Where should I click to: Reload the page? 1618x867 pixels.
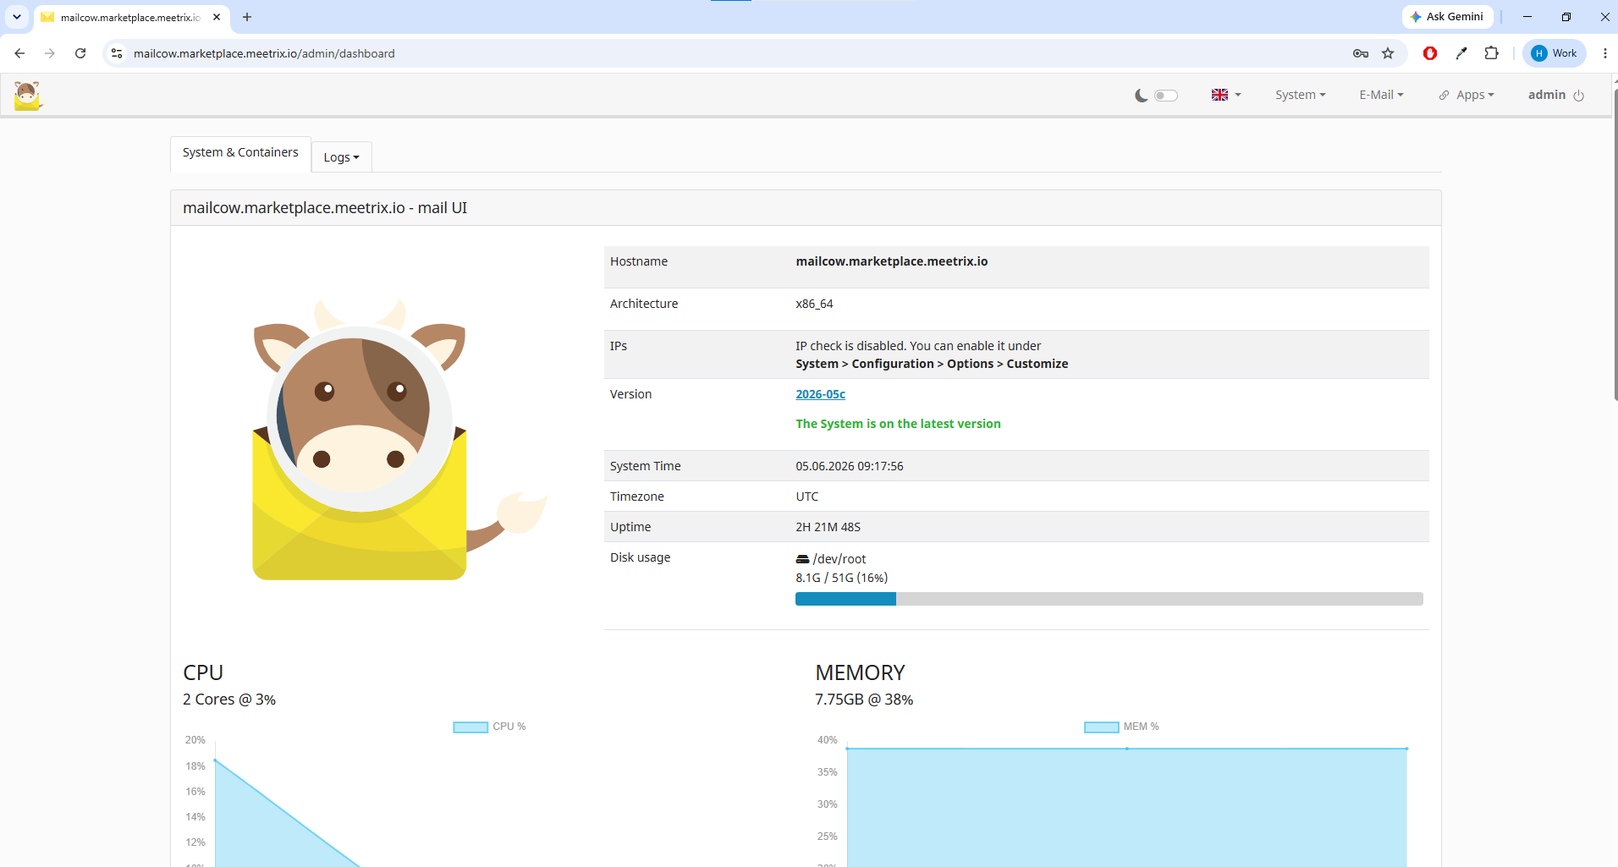80,53
